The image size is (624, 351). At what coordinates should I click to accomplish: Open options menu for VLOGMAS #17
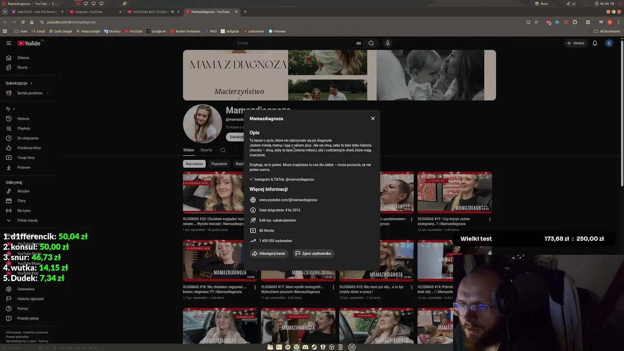pos(333,288)
